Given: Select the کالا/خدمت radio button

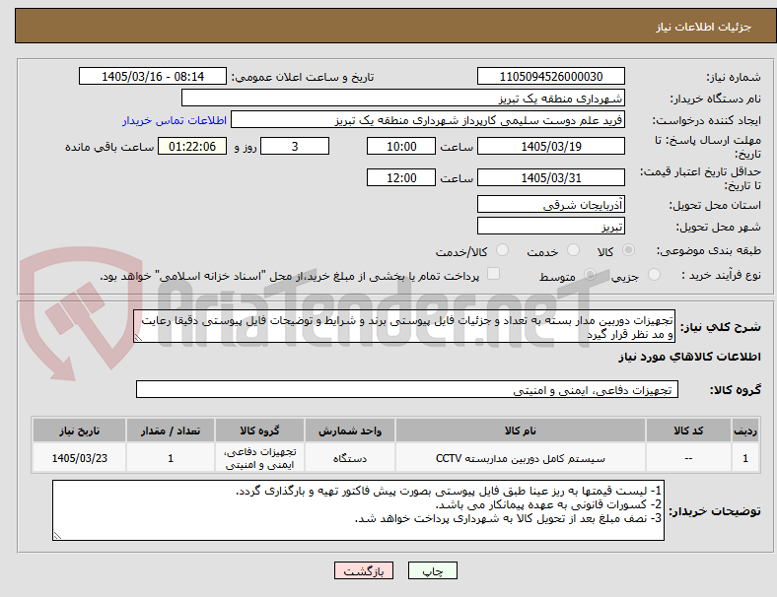Looking at the screenshot, I should 503,250.
